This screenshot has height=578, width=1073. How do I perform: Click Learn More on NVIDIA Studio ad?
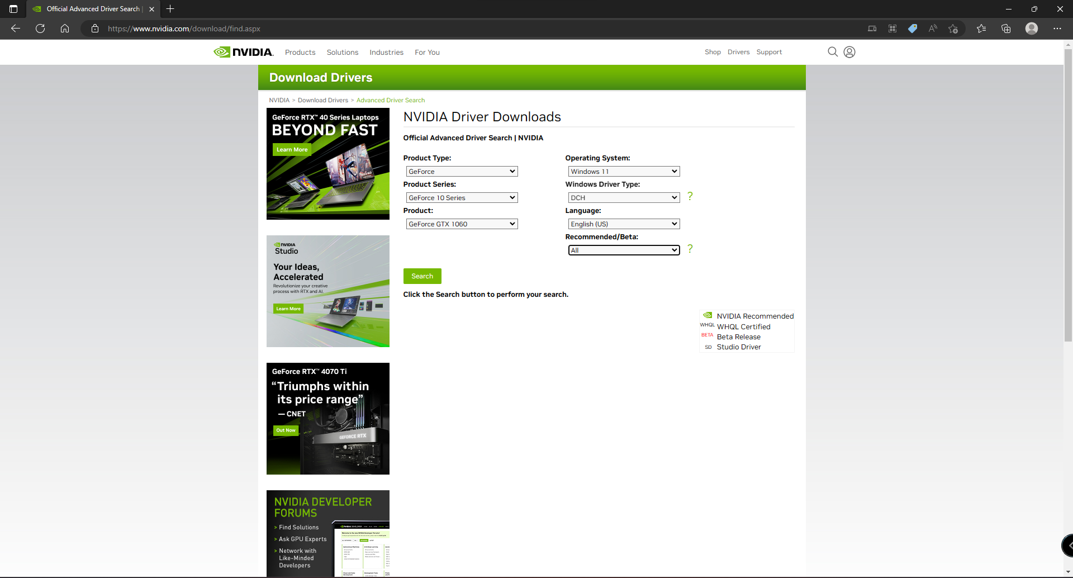pyautogui.click(x=288, y=309)
